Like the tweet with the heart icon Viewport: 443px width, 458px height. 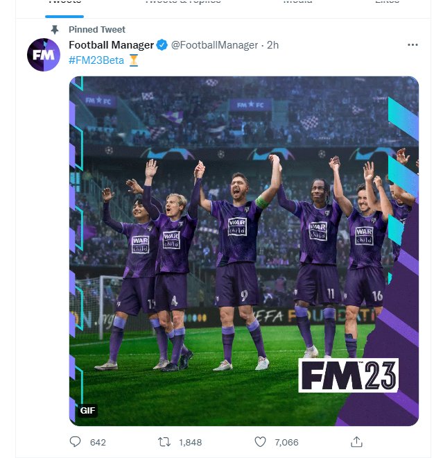(x=260, y=441)
